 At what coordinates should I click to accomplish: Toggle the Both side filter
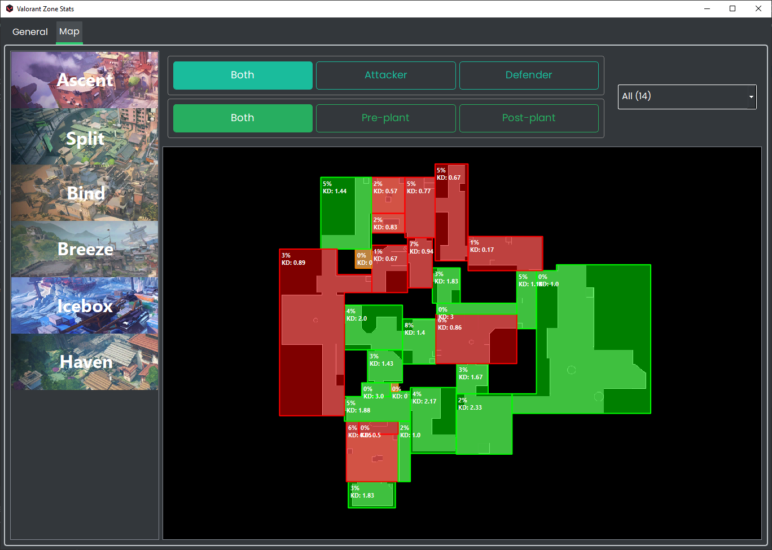pos(243,76)
